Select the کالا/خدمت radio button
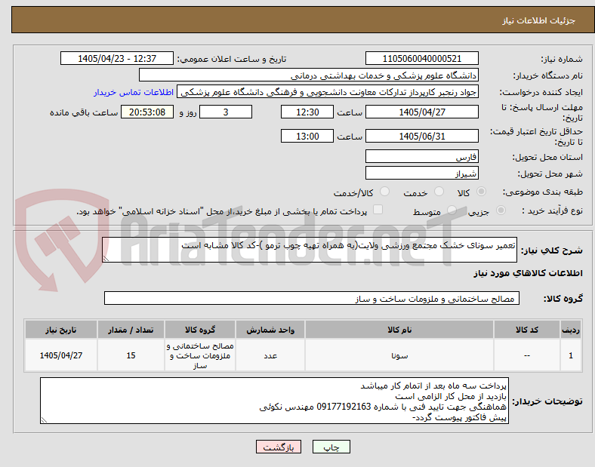This screenshot has width=595, height=467. point(385,192)
